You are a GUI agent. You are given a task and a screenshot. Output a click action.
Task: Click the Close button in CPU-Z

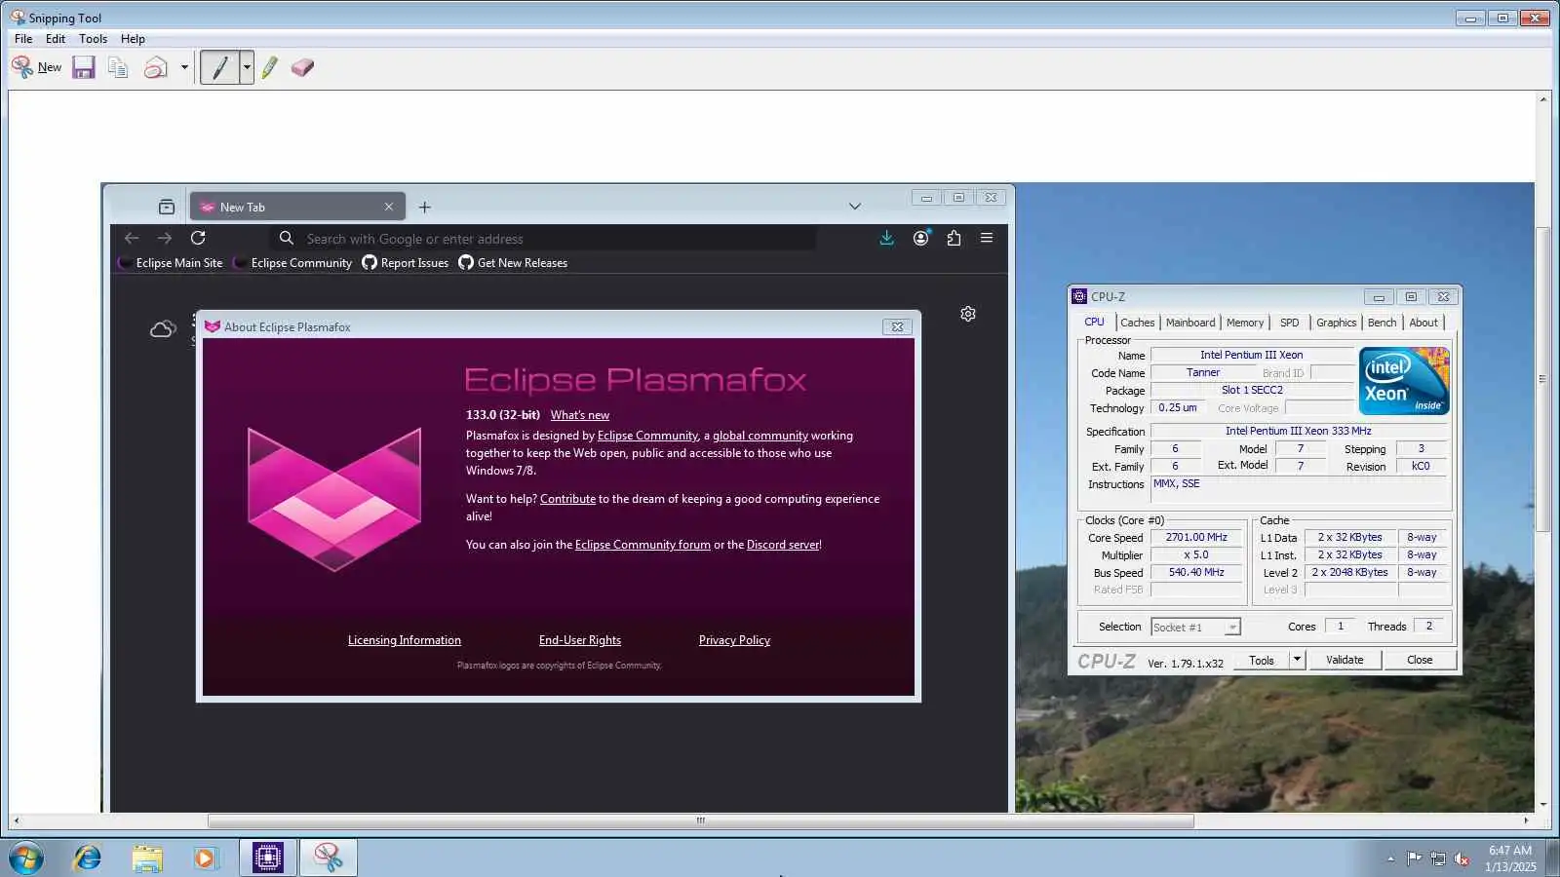[x=1420, y=660]
